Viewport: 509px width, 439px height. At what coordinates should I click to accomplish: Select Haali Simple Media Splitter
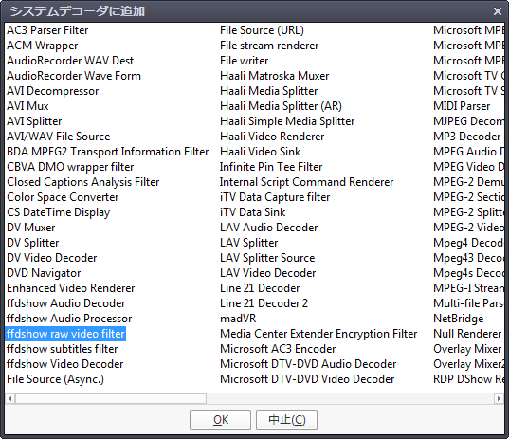[x=287, y=121]
